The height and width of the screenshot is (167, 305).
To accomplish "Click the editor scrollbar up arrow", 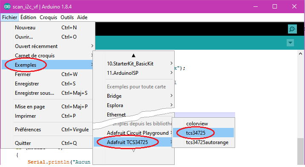I will pos(300,54).
